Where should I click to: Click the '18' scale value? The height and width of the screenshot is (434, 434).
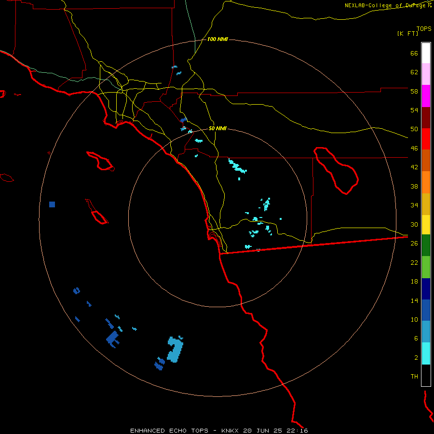414,281
